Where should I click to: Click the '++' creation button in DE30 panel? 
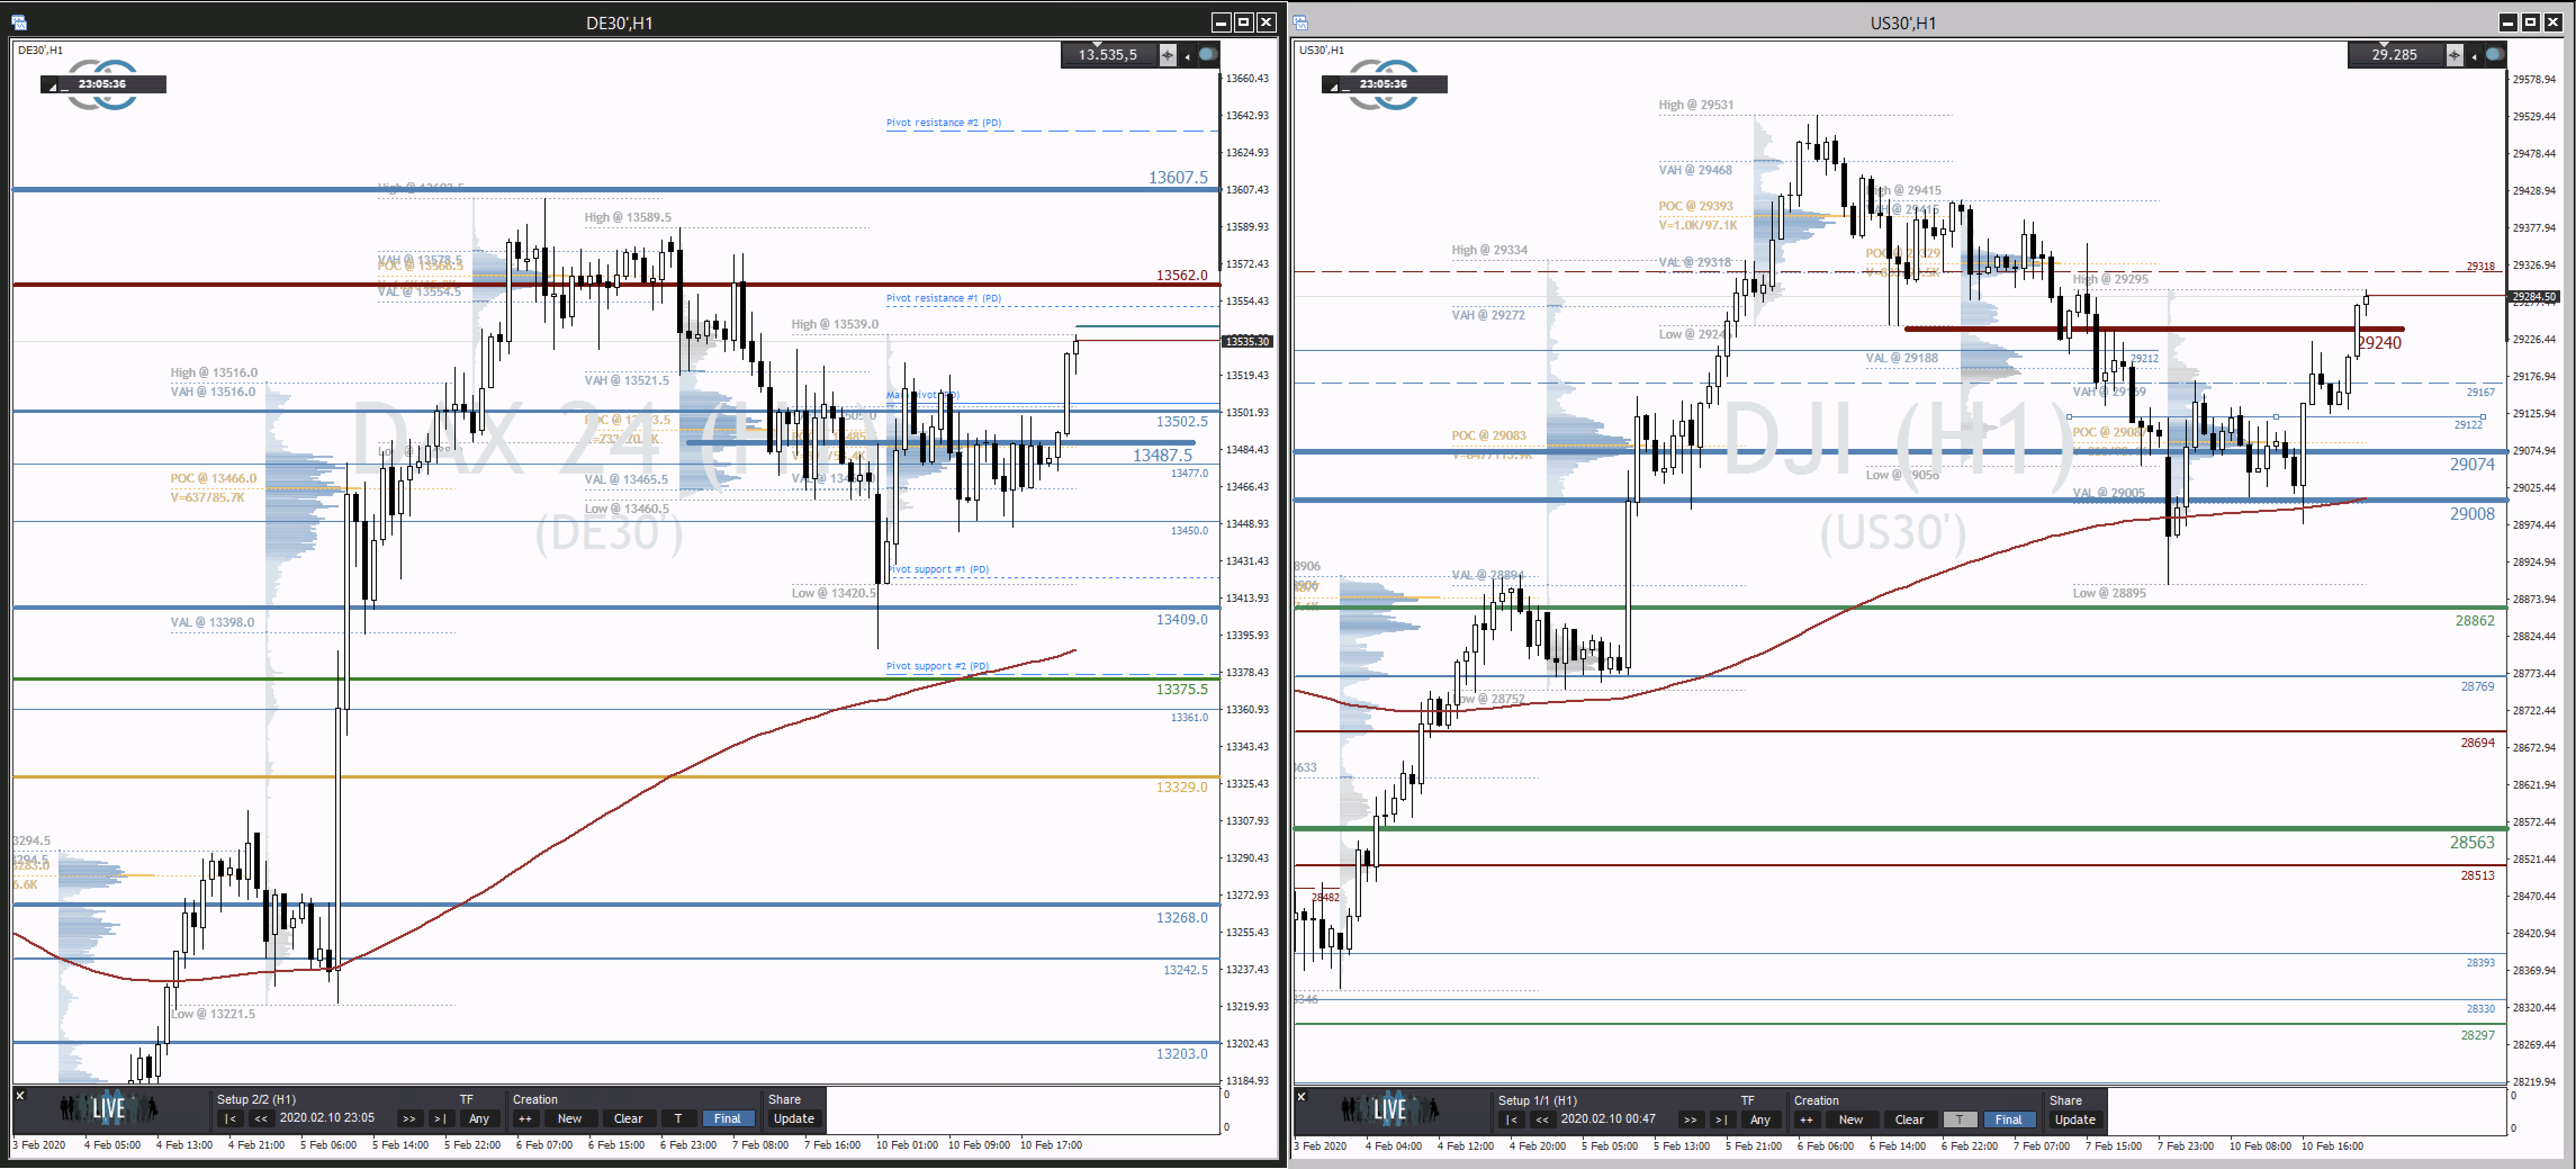pos(525,1119)
